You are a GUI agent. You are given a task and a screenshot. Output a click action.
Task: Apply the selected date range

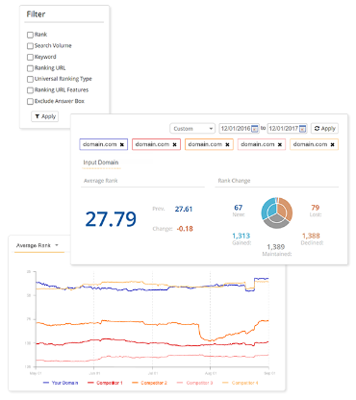click(x=324, y=129)
